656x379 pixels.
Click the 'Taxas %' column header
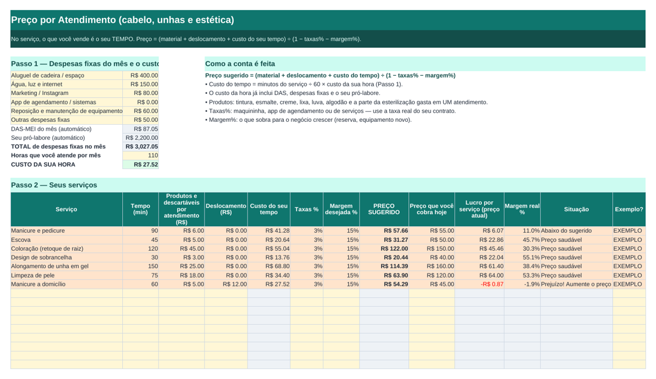(x=307, y=209)
